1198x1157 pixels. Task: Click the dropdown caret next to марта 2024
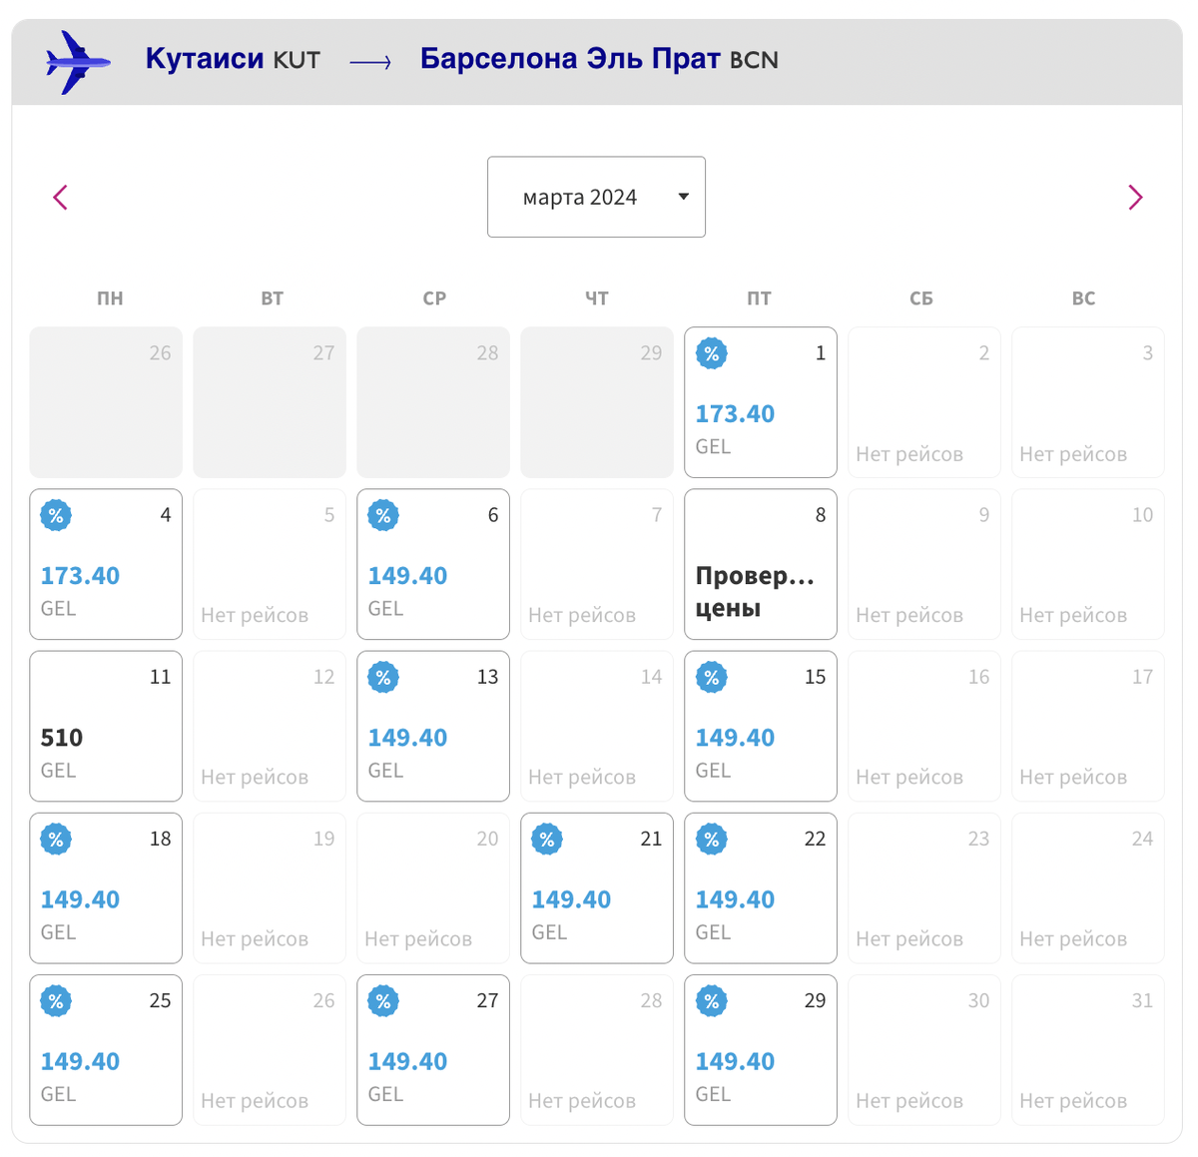[x=684, y=197]
